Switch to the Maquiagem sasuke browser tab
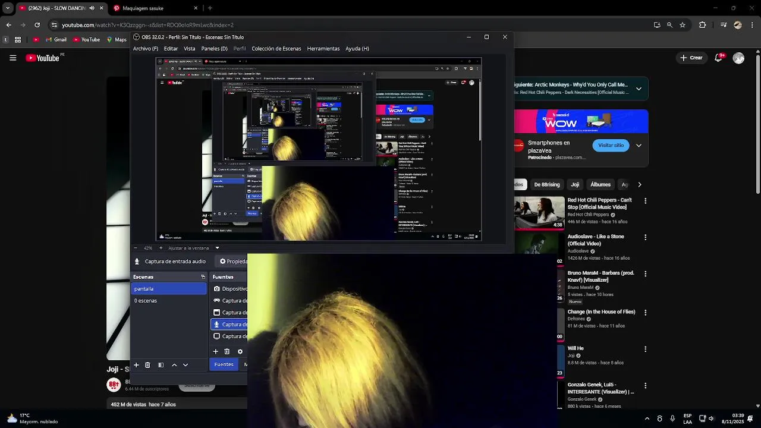761x428 pixels. [156, 8]
